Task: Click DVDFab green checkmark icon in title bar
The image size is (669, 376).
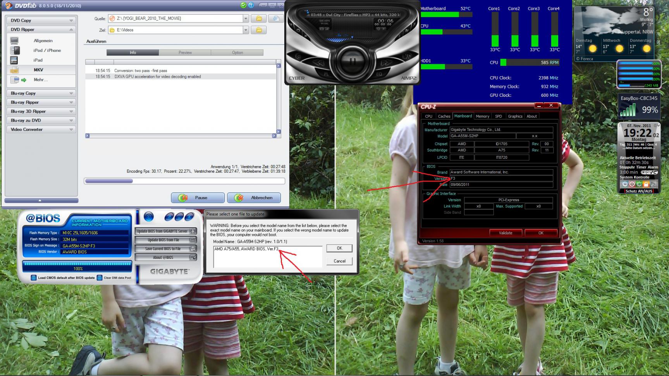Action: pos(243,5)
